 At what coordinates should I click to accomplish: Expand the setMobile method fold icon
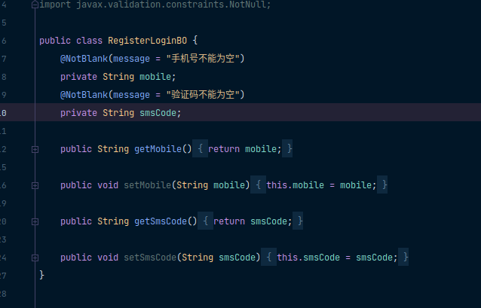[x=35, y=185]
